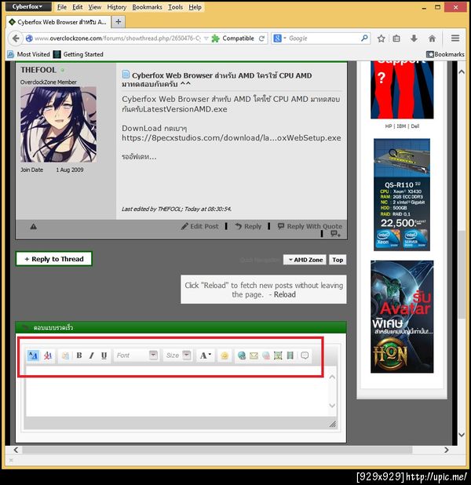The width and height of the screenshot is (471, 485).
Task: Click the insert image icon
Action: (x=278, y=356)
